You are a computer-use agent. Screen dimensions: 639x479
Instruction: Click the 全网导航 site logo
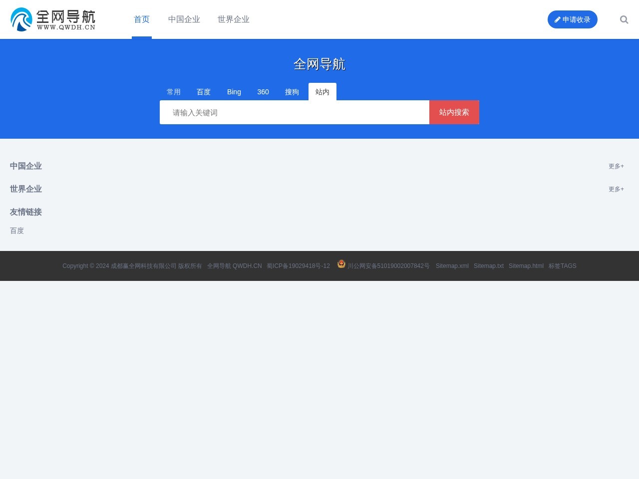[x=53, y=19]
